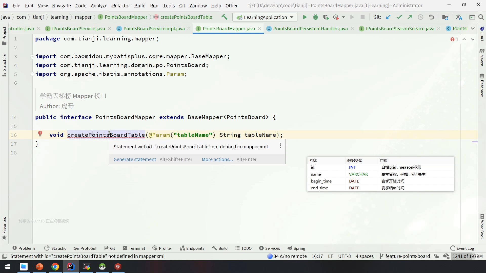
Task: Click the green Run button
Action: pyautogui.click(x=305, y=17)
